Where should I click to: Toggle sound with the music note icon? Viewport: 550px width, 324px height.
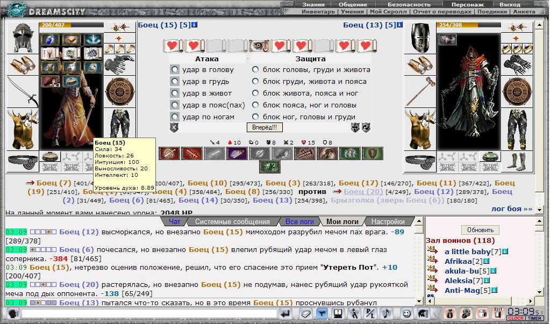387,313
